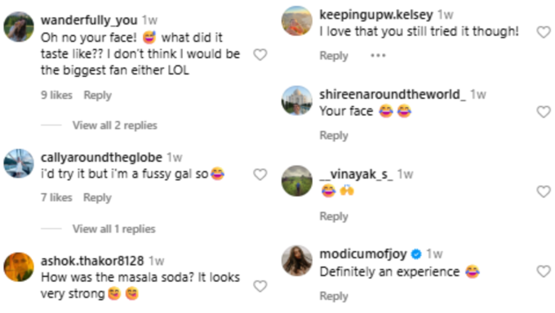Open modicumofjoy's profile via username
The width and height of the screenshot is (555, 313).
(x=363, y=254)
